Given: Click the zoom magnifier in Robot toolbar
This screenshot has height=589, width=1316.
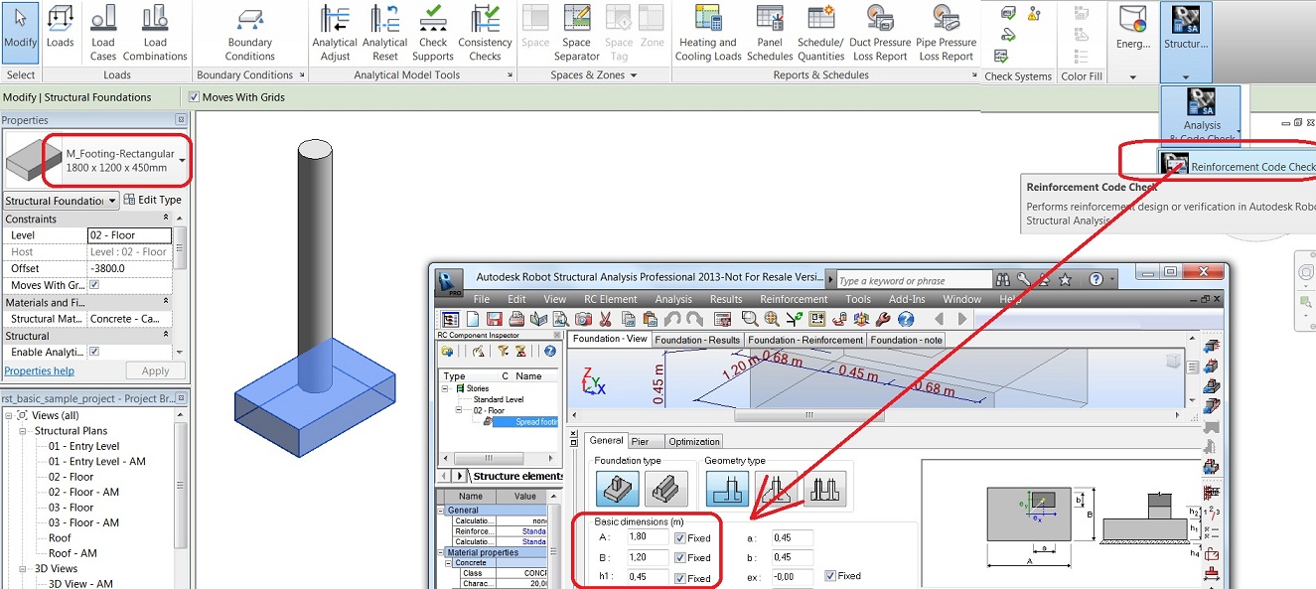Looking at the screenshot, I should tap(749, 319).
